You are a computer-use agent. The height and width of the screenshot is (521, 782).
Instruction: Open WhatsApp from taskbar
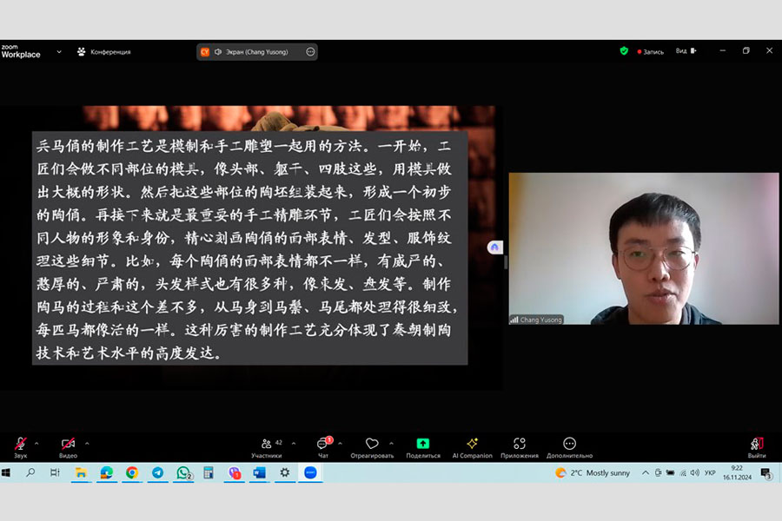pyautogui.click(x=183, y=472)
